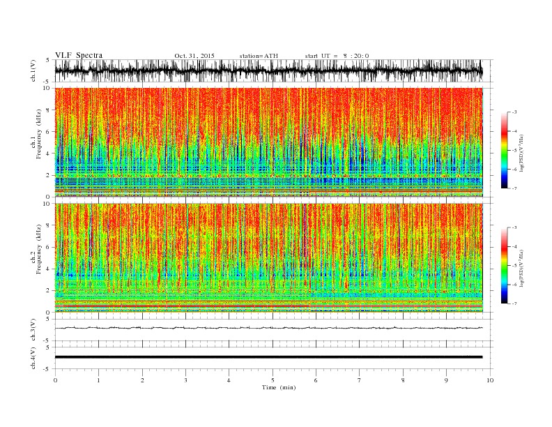Click inside the ch.1 voltage waveform trace
The image size is (552, 427).
pyautogui.click(x=268, y=70)
